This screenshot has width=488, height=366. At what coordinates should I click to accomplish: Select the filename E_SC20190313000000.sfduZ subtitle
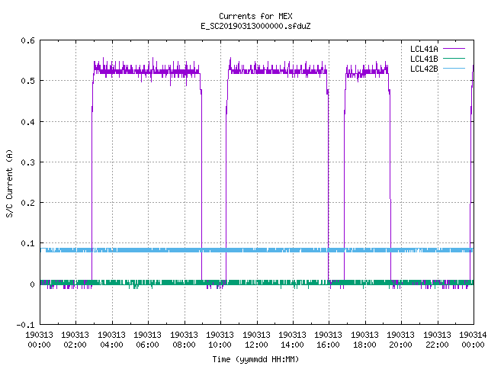click(255, 26)
